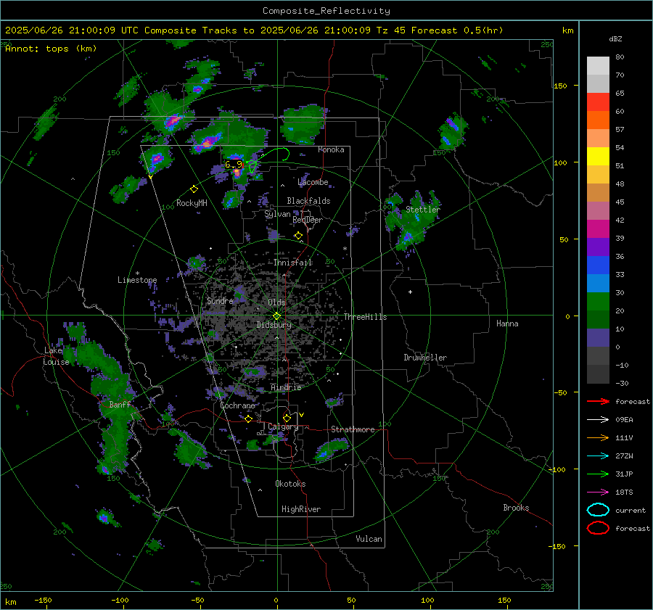Click the dBZ legend heading
Image resolution: width=653 pixels, height=610 pixels.
pyautogui.click(x=615, y=38)
